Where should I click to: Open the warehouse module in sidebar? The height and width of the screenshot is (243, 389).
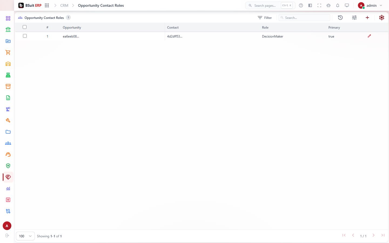(8, 64)
